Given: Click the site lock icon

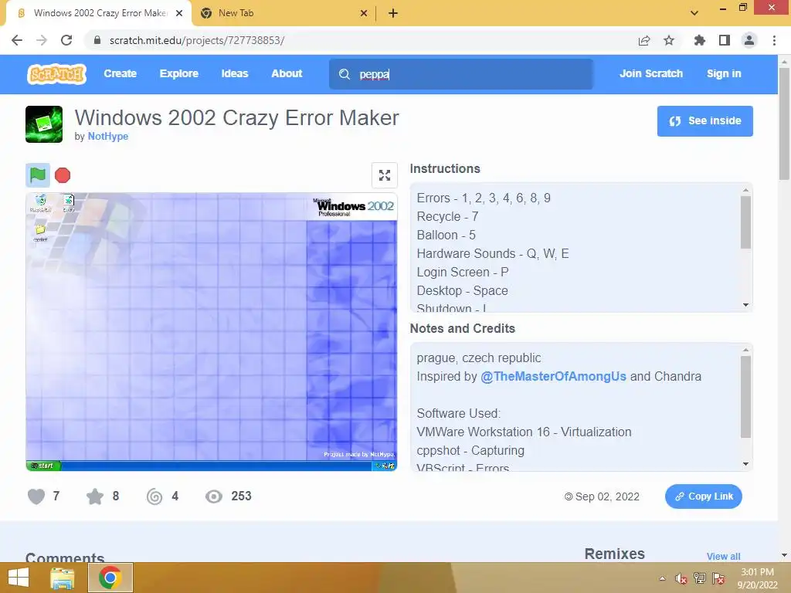Looking at the screenshot, I should [97, 40].
